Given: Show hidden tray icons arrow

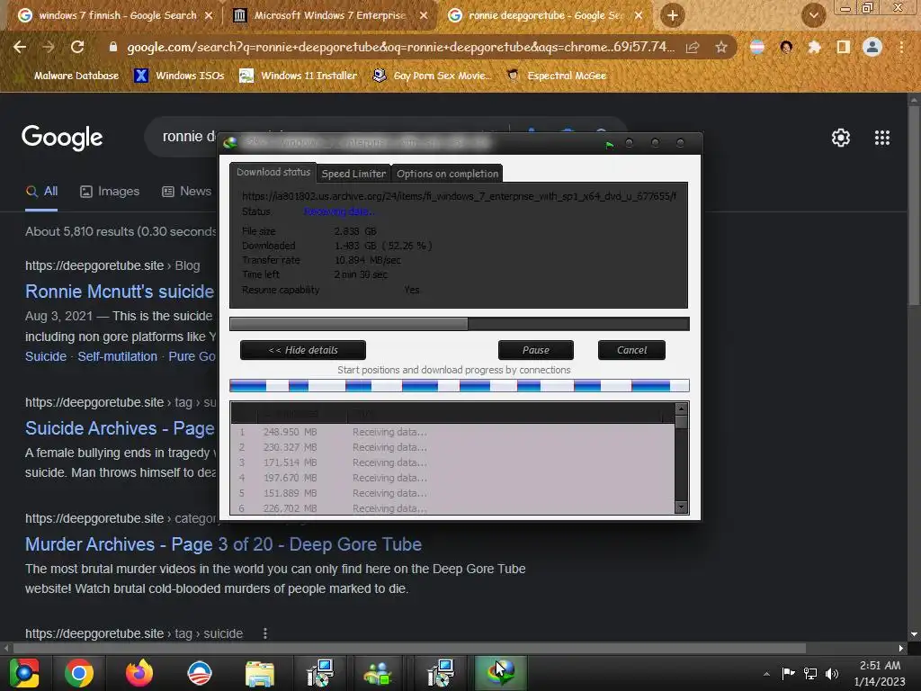Looking at the screenshot, I should (766, 674).
